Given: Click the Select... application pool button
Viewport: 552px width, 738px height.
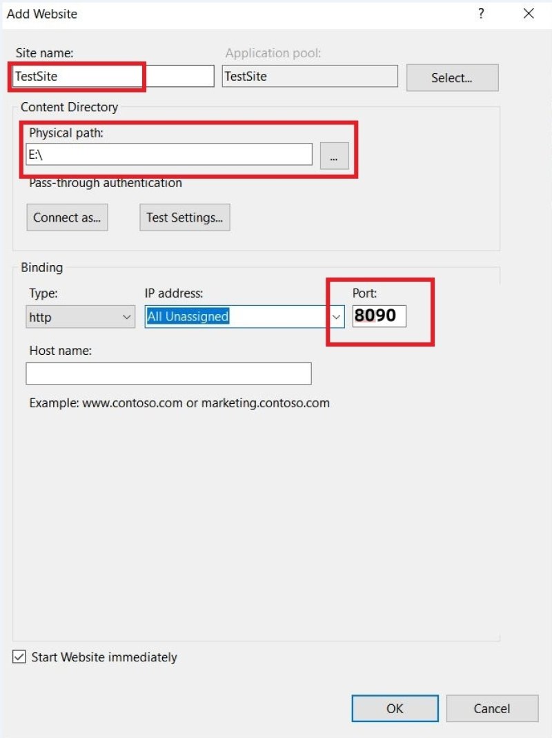Looking at the screenshot, I should pos(452,78).
